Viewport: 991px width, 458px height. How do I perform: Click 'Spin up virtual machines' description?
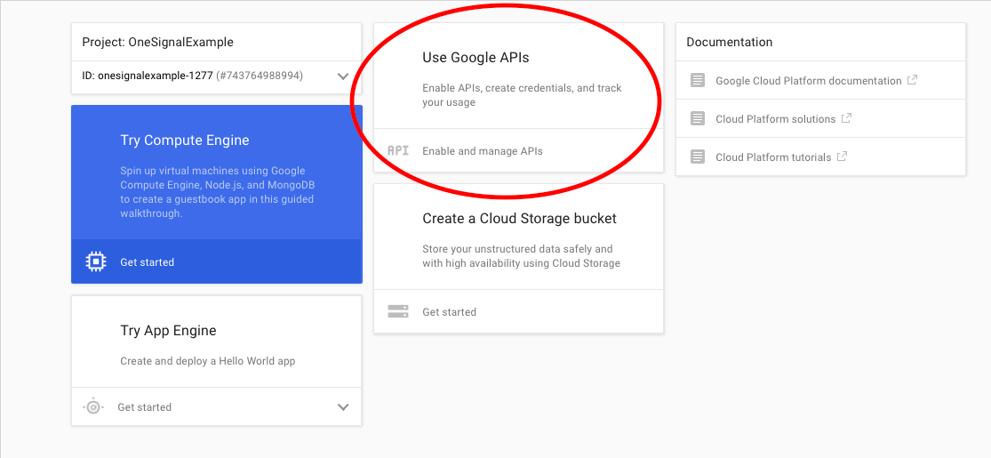(218, 192)
